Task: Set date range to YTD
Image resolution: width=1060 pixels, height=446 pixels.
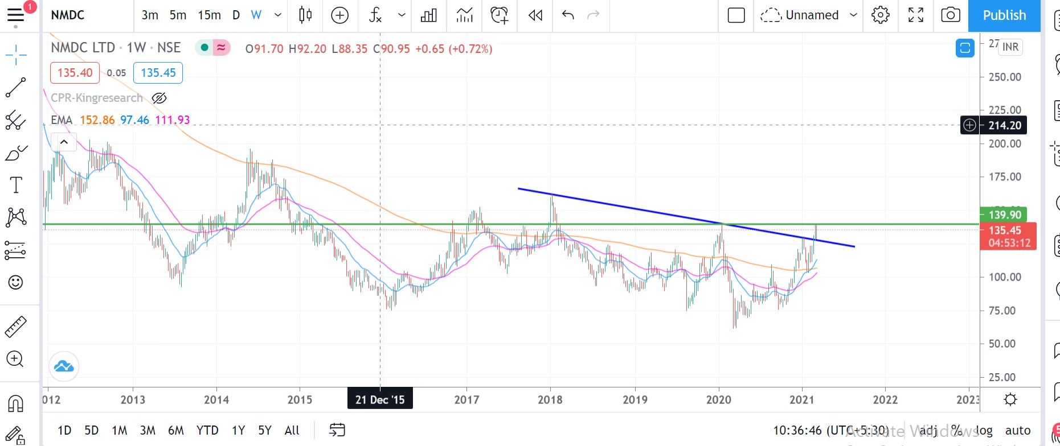Action: [207, 431]
